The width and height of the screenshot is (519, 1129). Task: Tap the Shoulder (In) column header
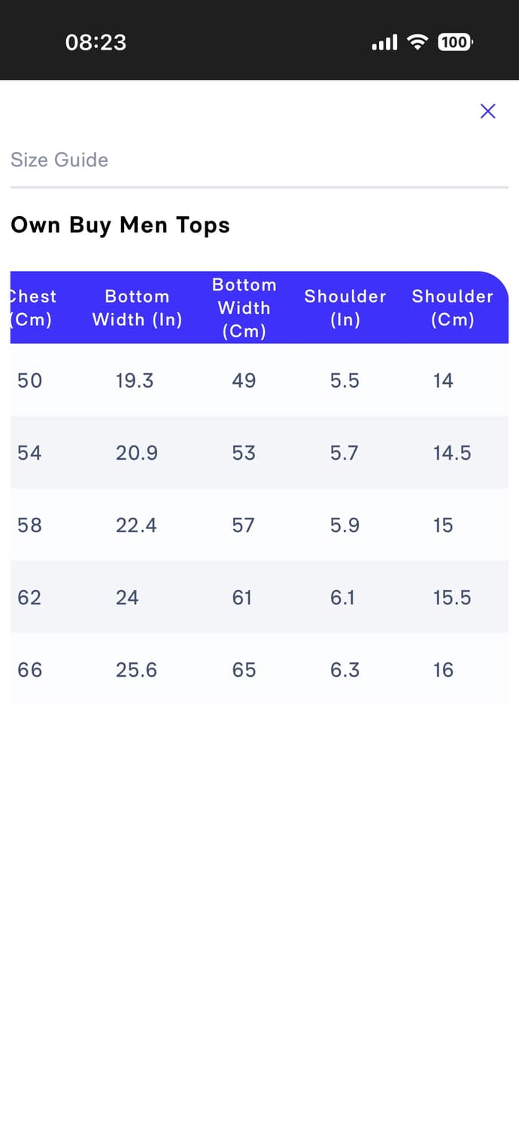(x=344, y=308)
